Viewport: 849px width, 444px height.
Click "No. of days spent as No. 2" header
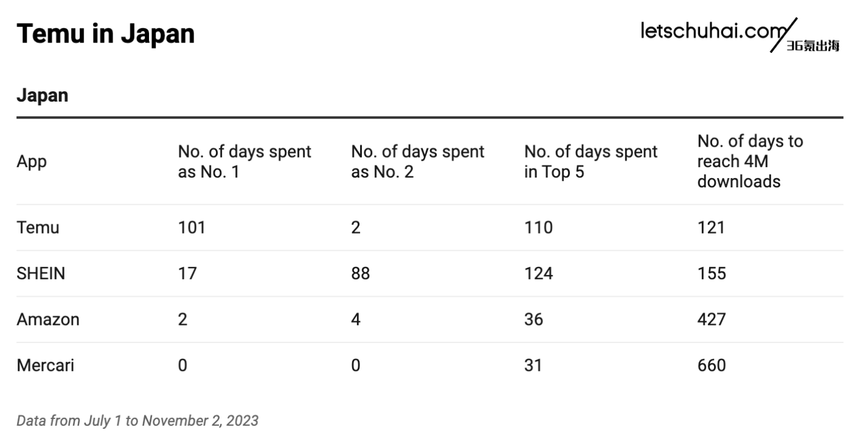tap(418, 162)
